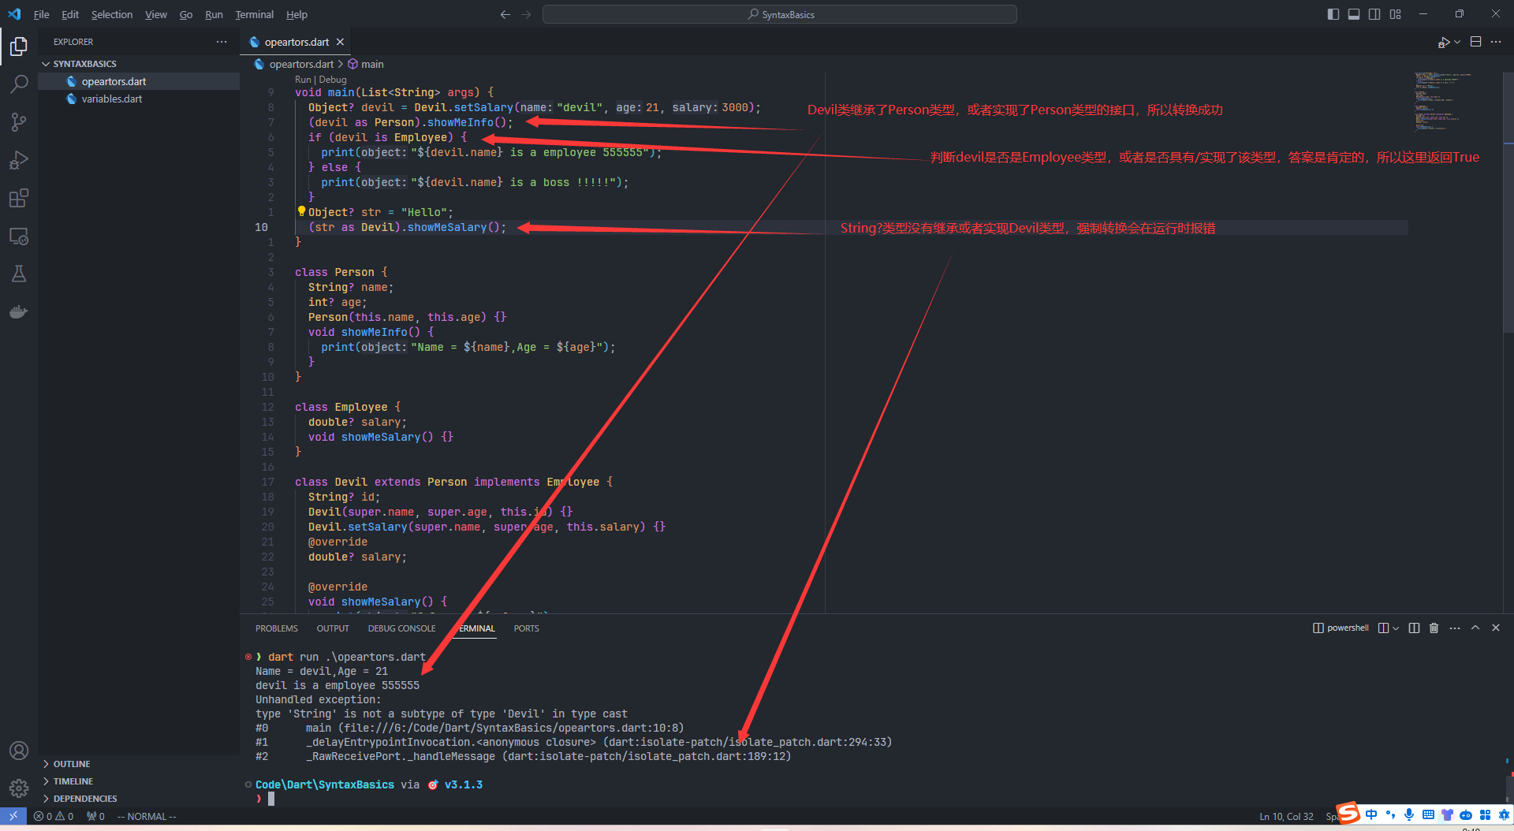This screenshot has height=831, width=1514.
Task: Click the lightbulb code action on the str line
Action: tap(301, 211)
